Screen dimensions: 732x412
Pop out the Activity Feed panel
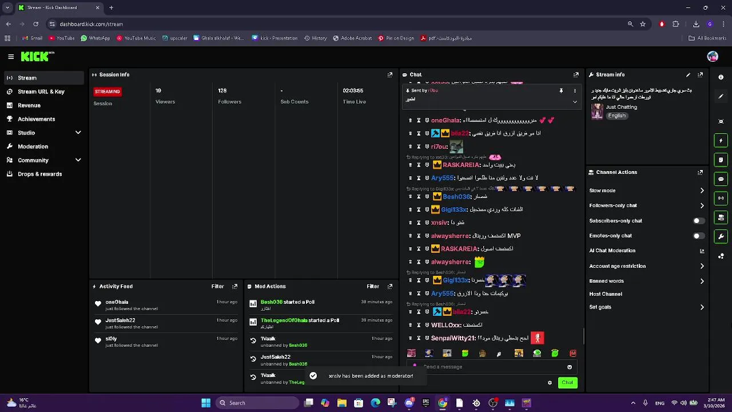coord(234,287)
